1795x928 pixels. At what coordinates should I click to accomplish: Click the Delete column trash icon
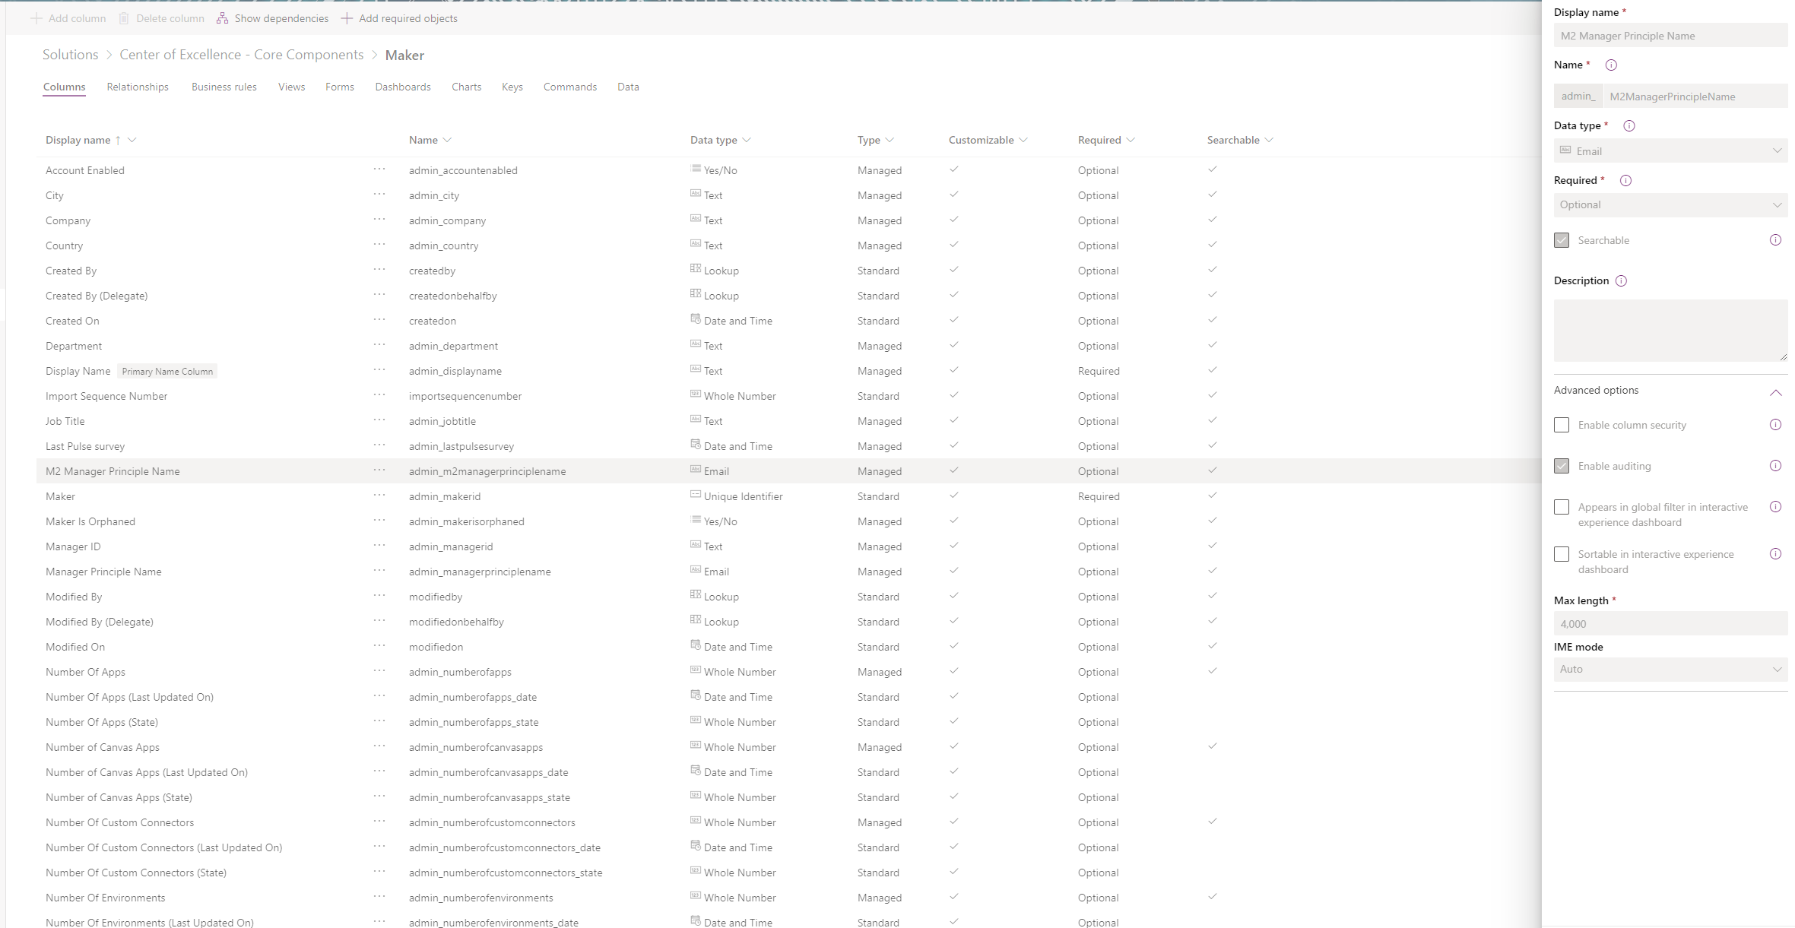(x=124, y=18)
